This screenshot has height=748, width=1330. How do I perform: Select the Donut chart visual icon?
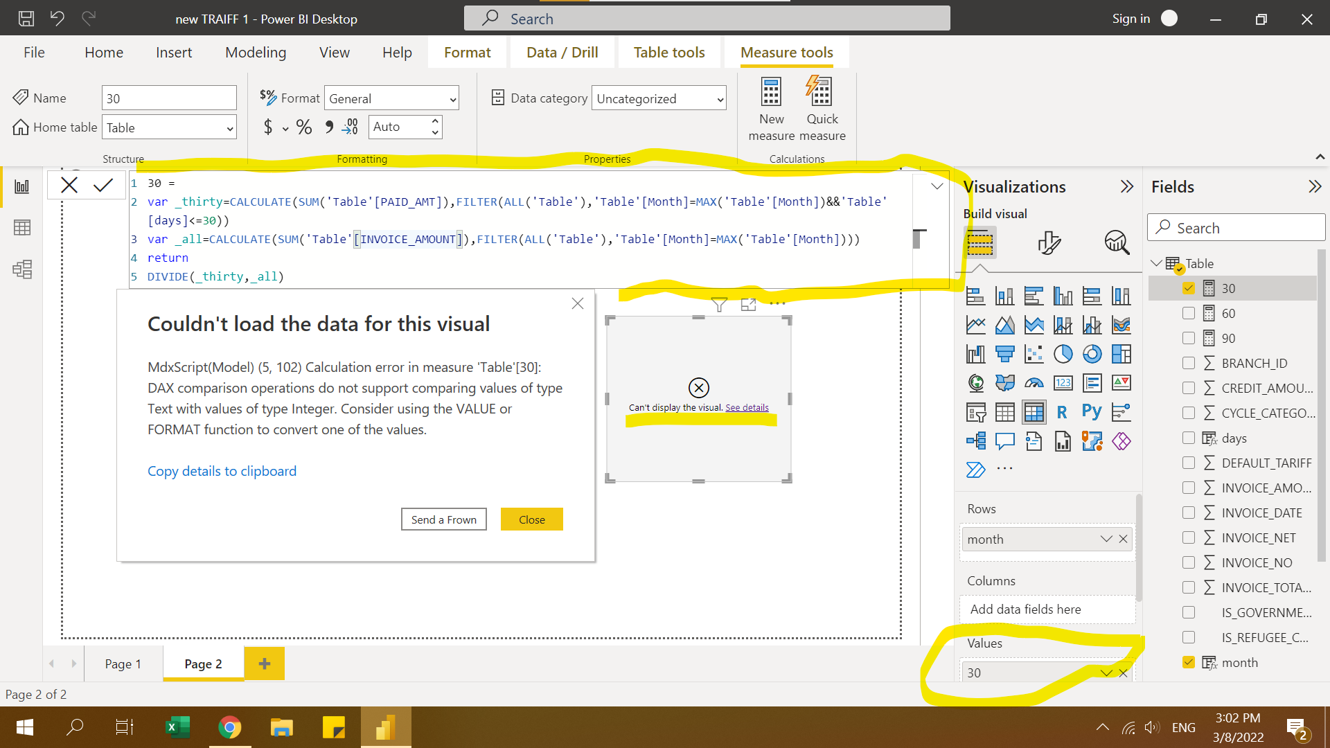[x=1092, y=354]
